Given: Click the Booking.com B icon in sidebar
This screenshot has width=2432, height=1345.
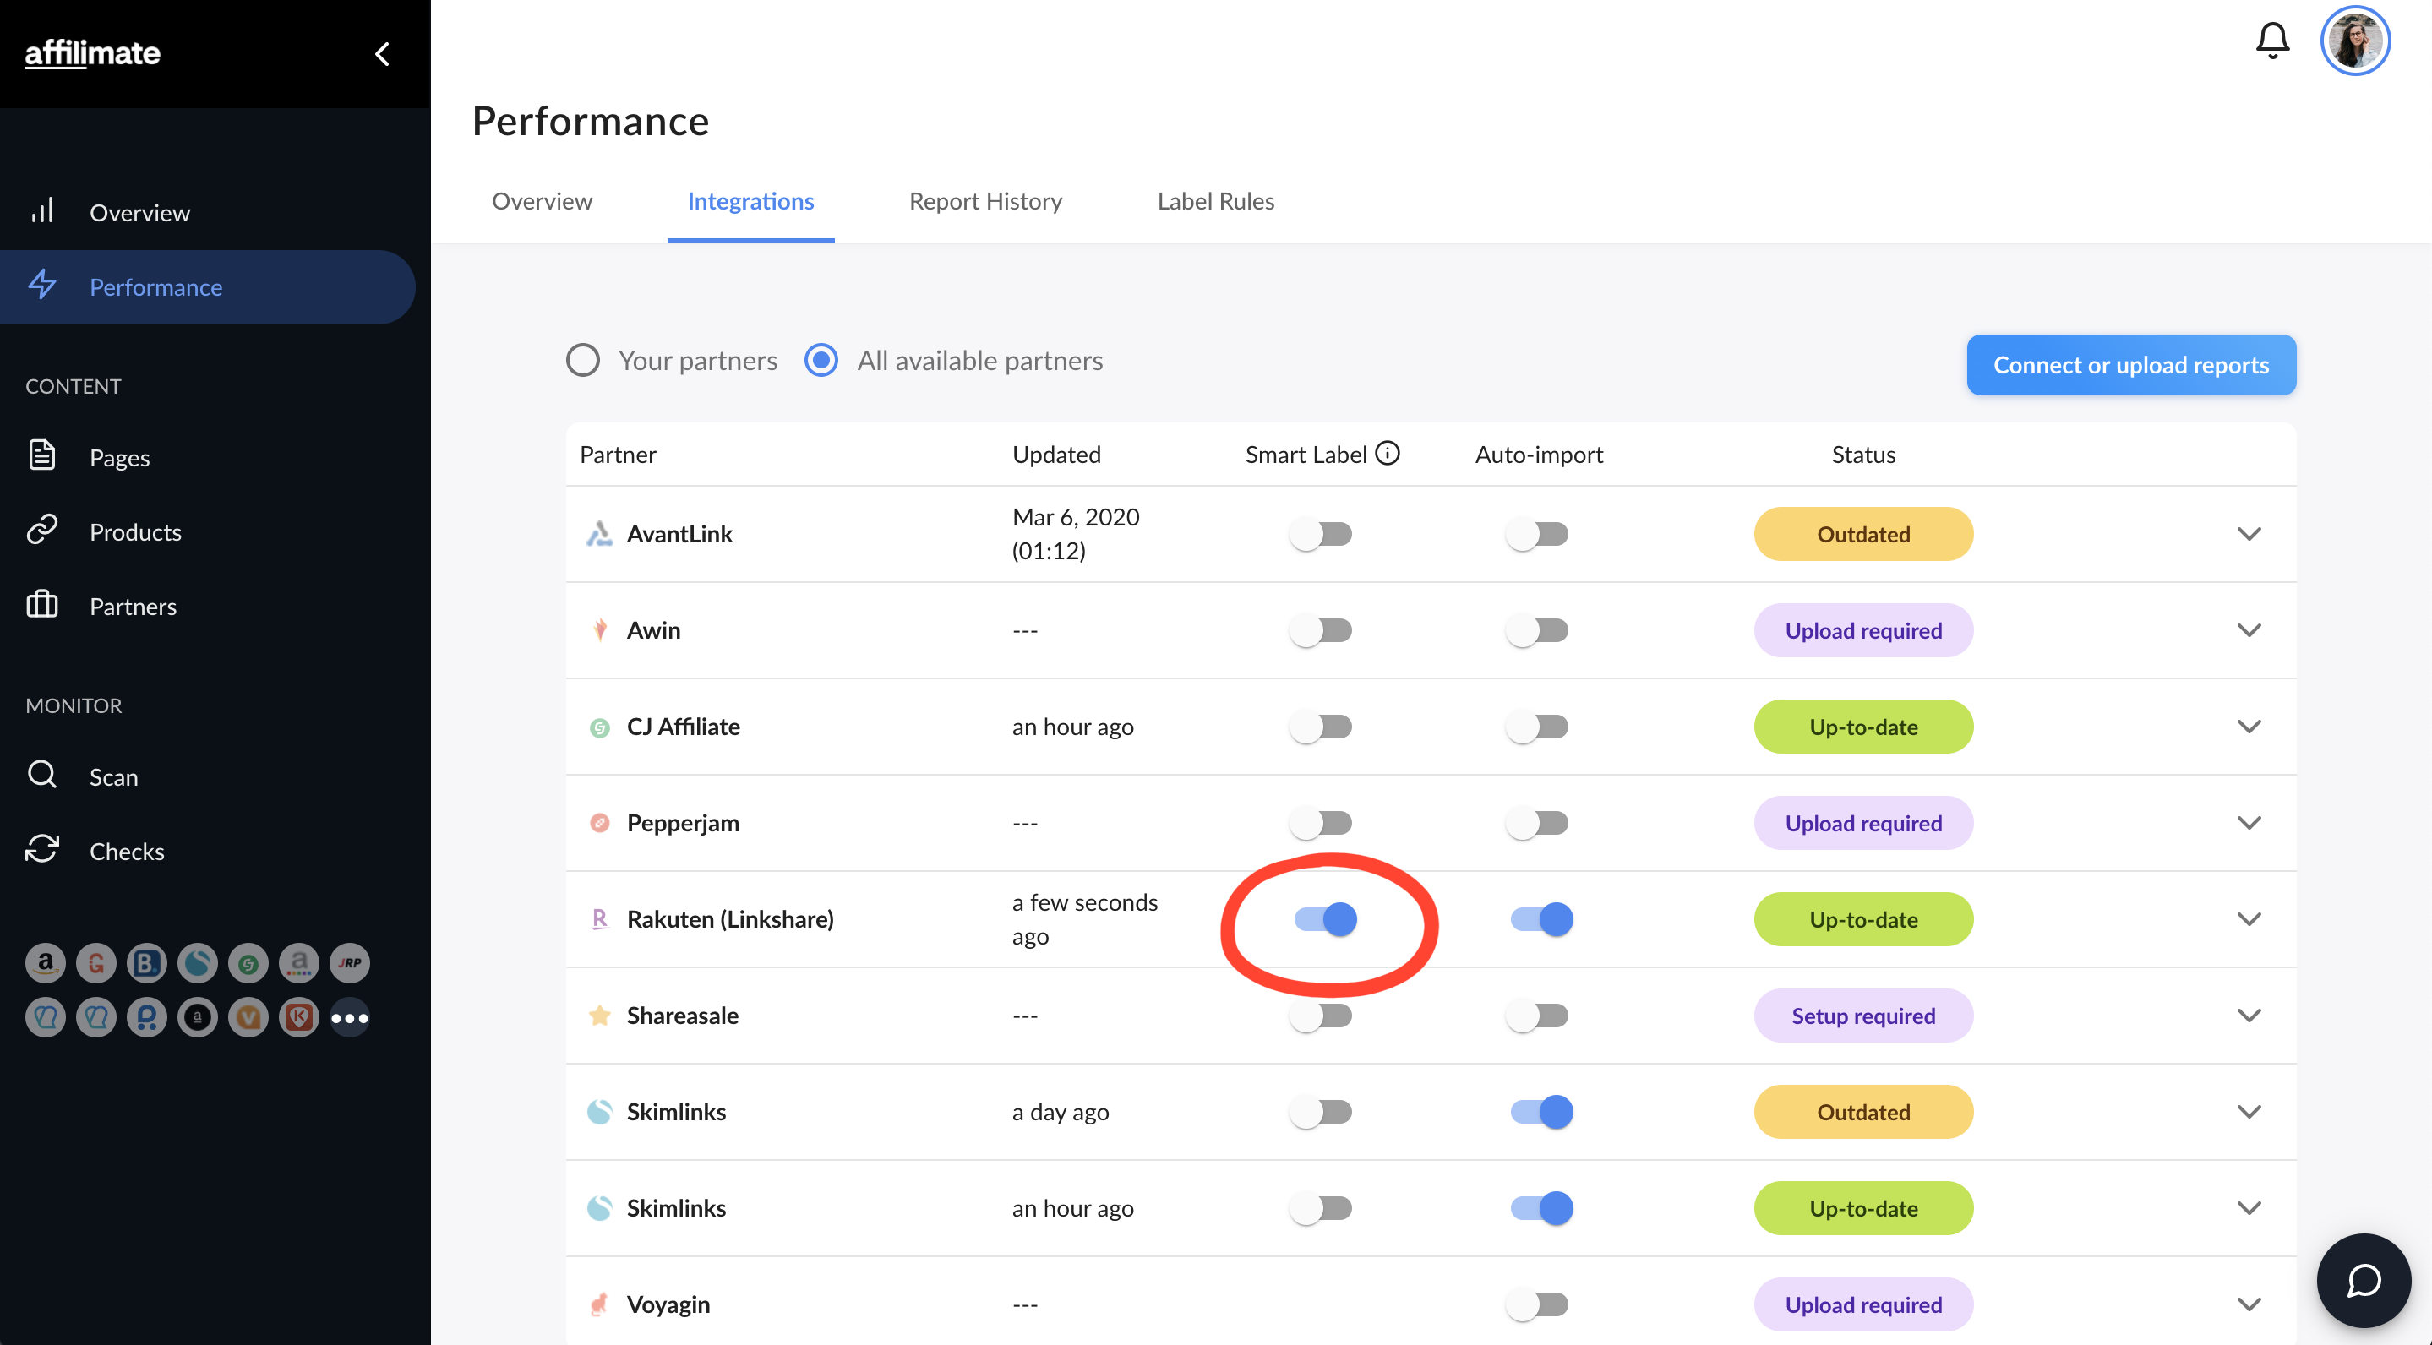Looking at the screenshot, I should point(146,963).
